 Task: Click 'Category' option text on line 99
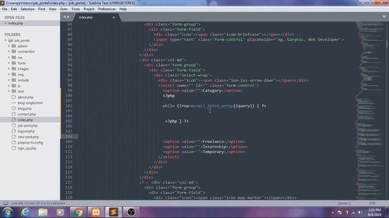[212, 91]
